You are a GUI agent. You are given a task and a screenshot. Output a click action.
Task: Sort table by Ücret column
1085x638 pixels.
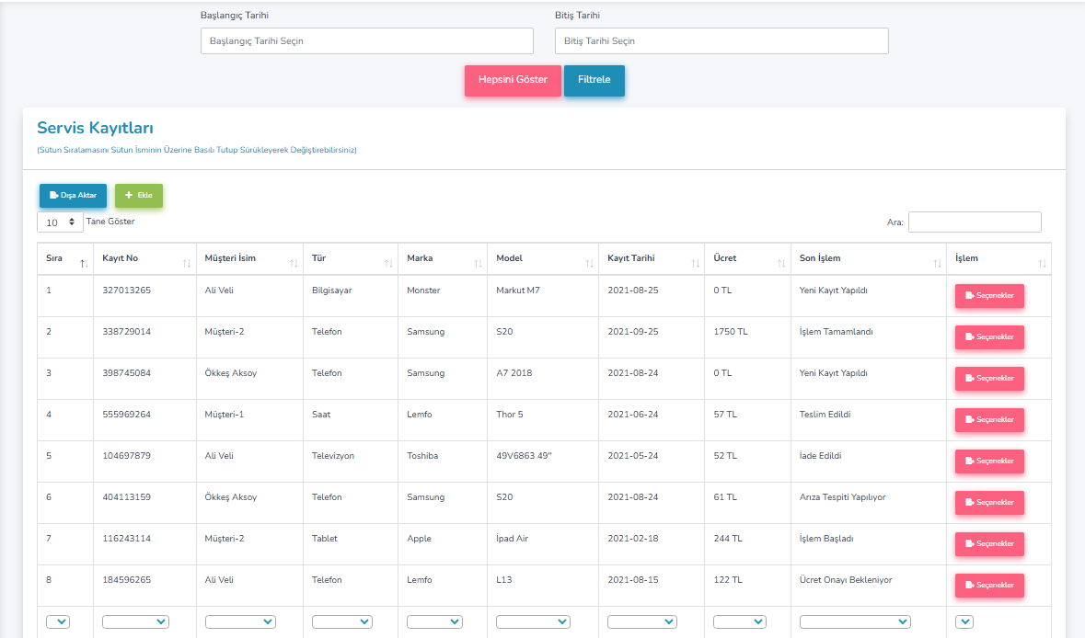pos(780,263)
